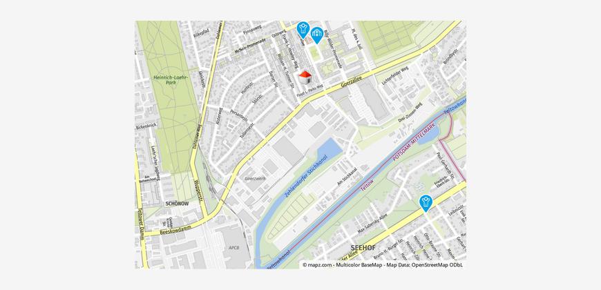Image resolution: width=601 pixels, height=290 pixels.
Task: Open the blue child pin near Ostweg
Action: (x=303, y=30)
